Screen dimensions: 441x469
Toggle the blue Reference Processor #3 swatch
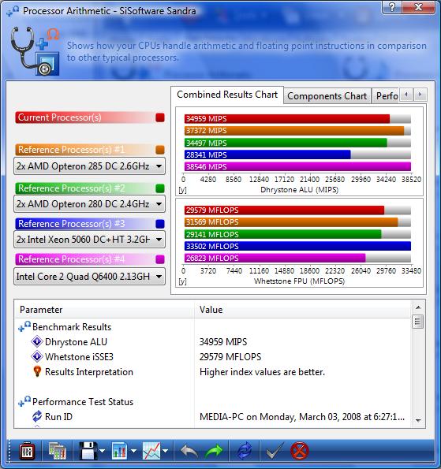[160, 224]
